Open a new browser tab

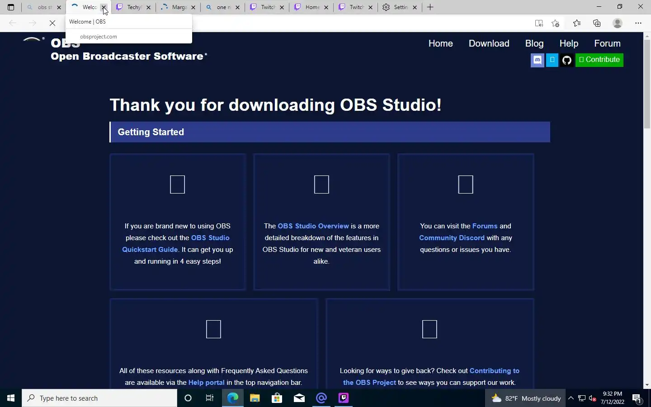click(430, 7)
